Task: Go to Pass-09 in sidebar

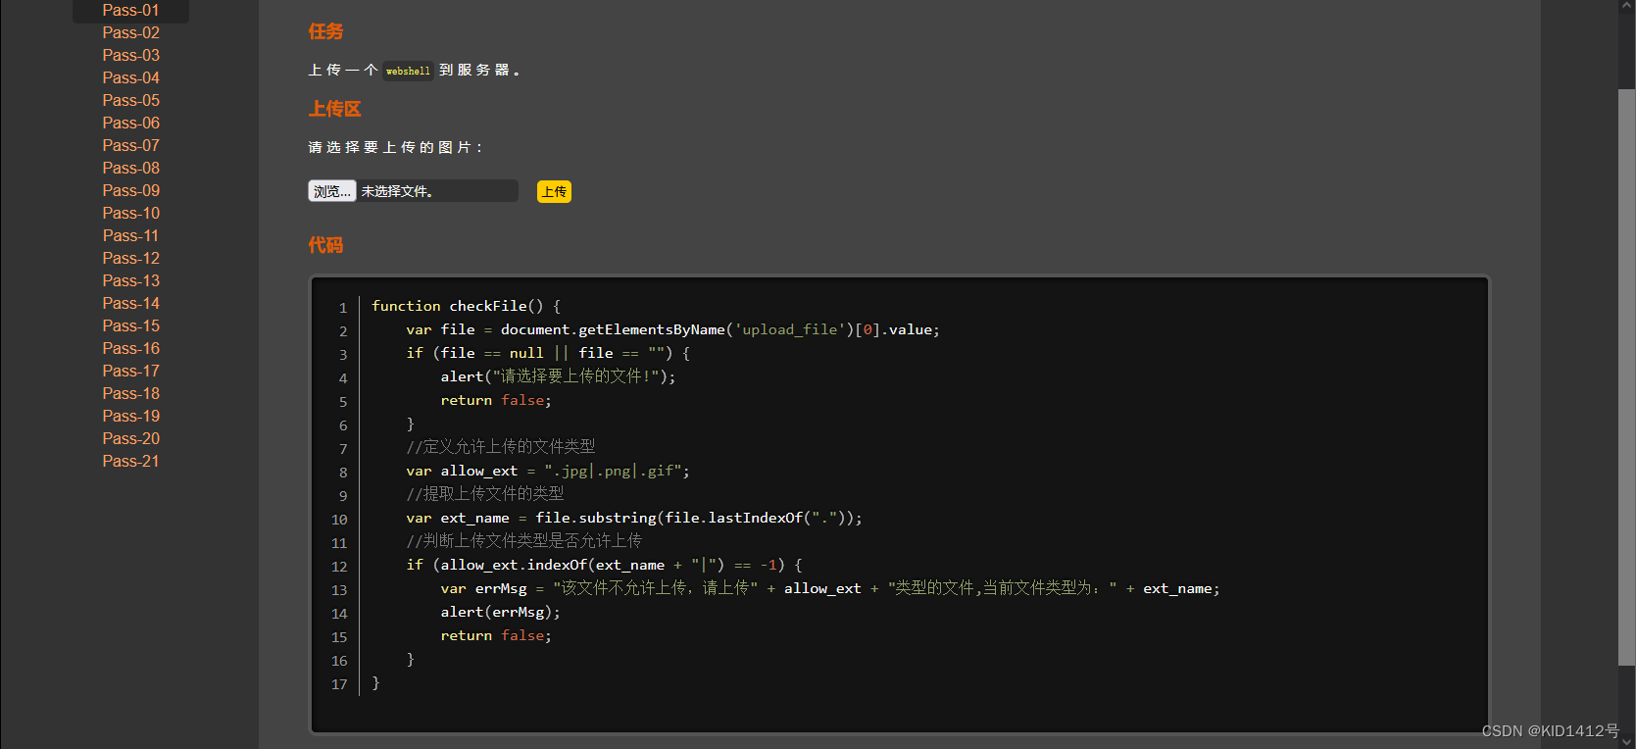Action: click(x=130, y=190)
